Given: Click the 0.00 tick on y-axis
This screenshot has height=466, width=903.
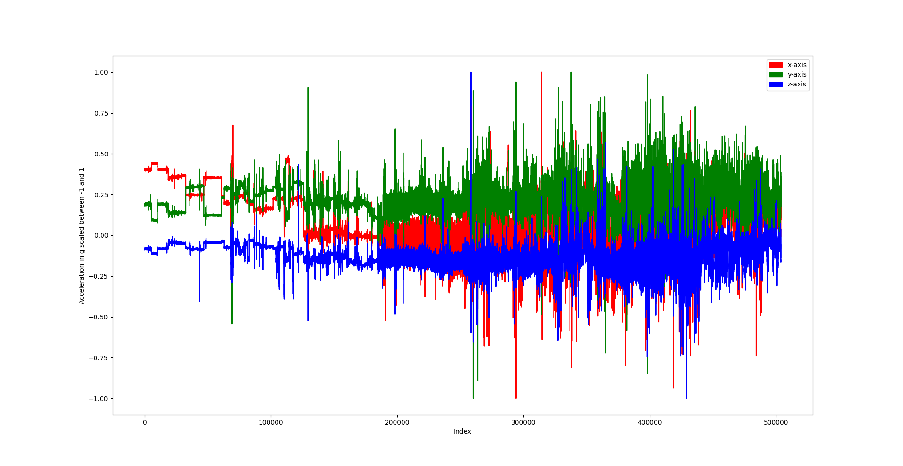Looking at the screenshot, I should click(102, 236).
